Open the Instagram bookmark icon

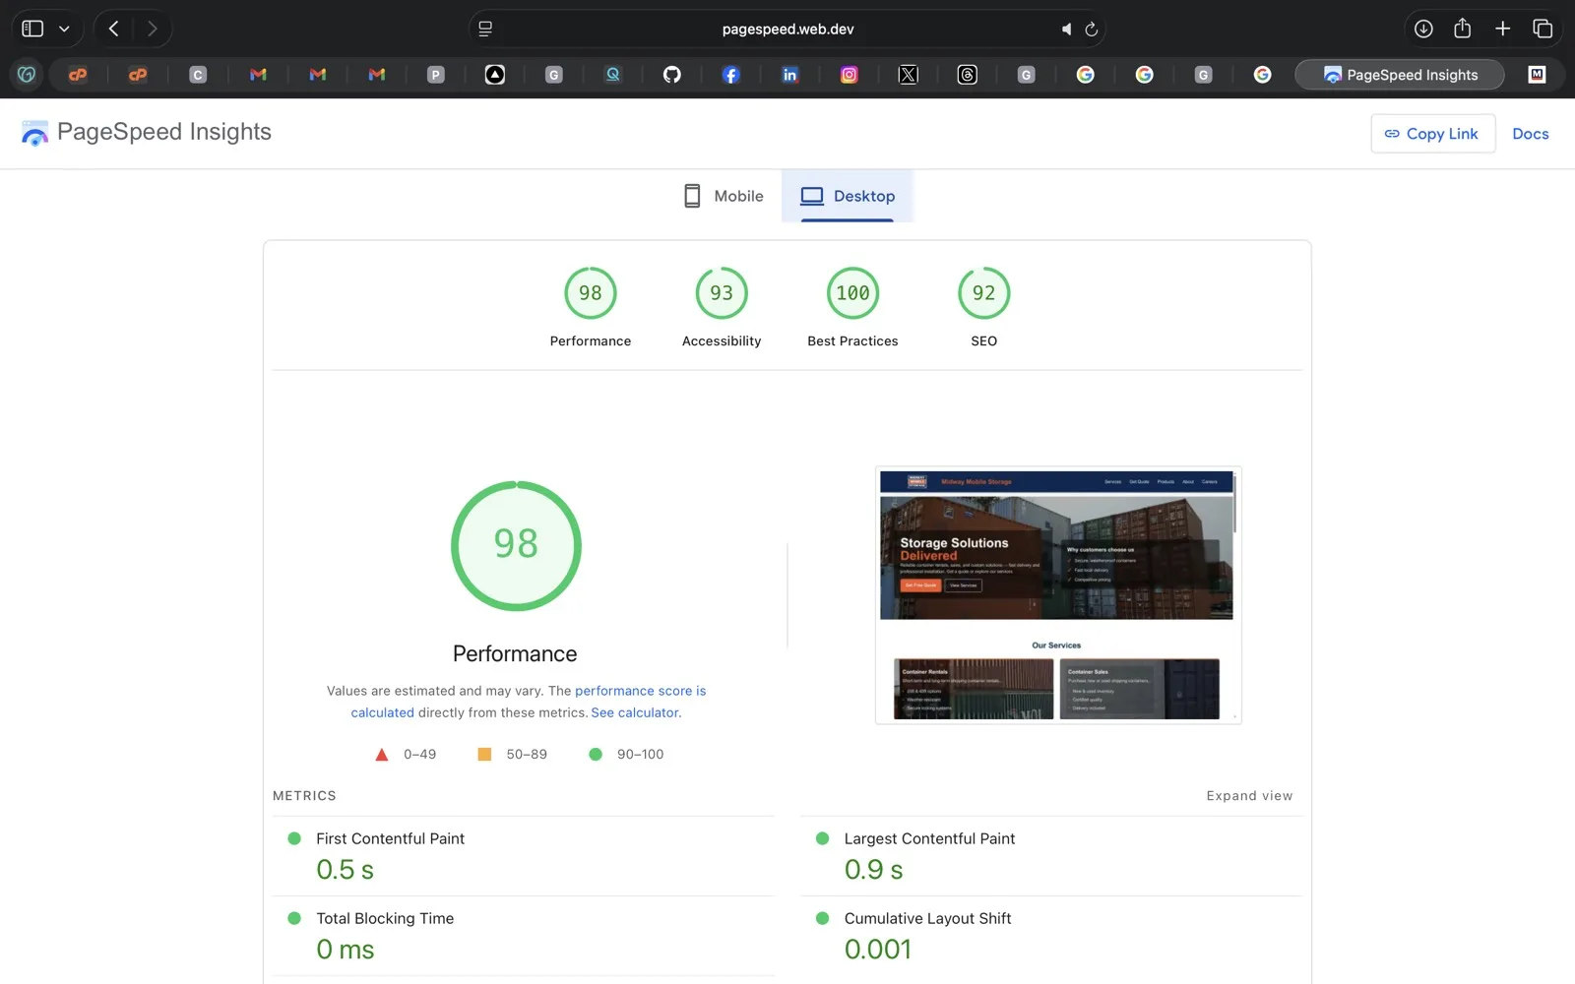click(x=850, y=74)
